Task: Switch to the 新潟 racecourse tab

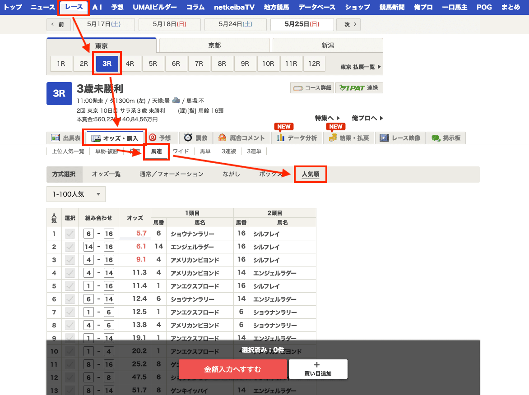Action: [x=328, y=45]
